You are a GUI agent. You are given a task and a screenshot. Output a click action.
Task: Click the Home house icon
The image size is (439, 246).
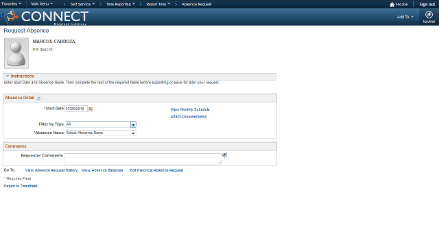click(x=392, y=5)
